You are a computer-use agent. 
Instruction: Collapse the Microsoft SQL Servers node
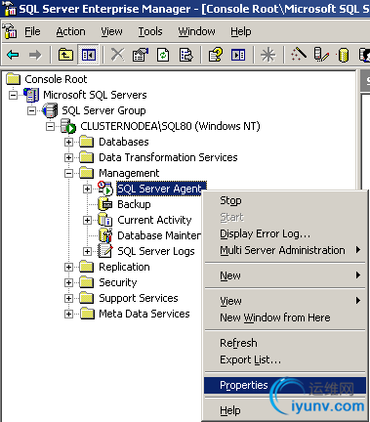(x=13, y=95)
